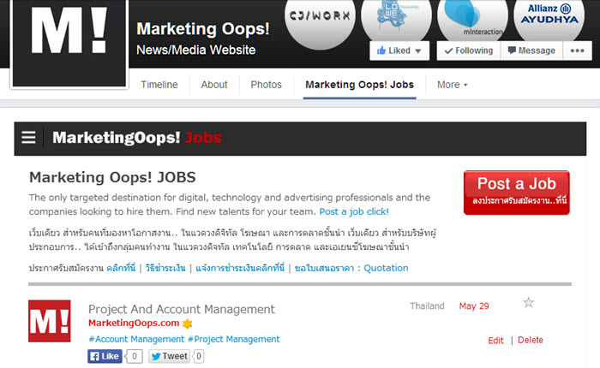
Task: Click the Twitter Tweet button on job
Action: point(169,356)
